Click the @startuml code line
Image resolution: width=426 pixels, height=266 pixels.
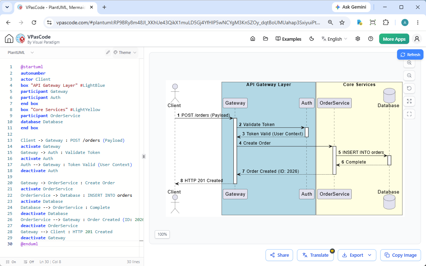[32, 67]
